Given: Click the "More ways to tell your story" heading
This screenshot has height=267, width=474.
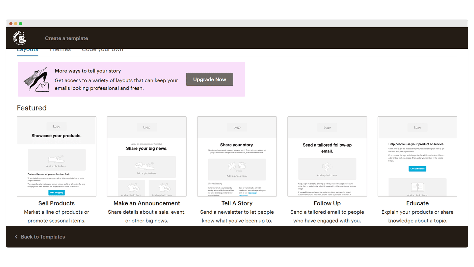Looking at the screenshot, I should click(x=88, y=71).
